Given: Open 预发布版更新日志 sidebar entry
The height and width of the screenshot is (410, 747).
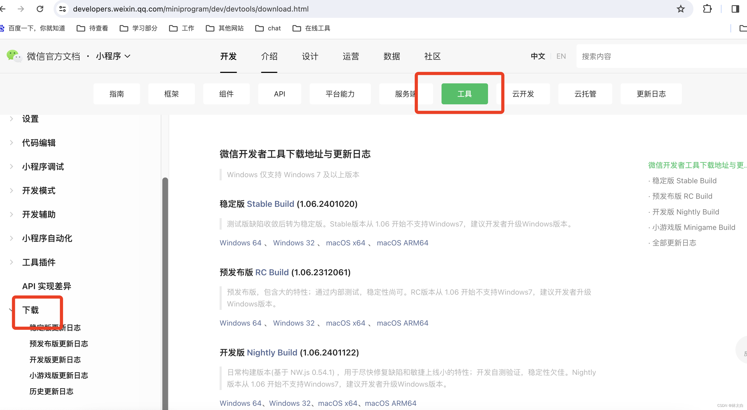Looking at the screenshot, I should (59, 343).
